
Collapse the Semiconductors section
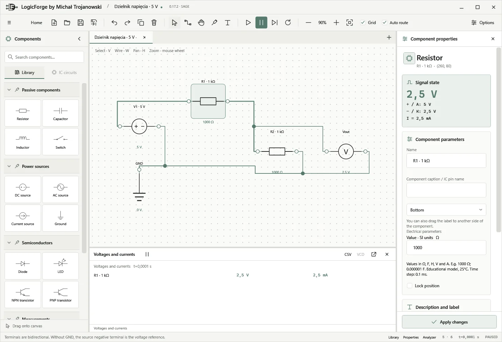(x=9, y=243)
